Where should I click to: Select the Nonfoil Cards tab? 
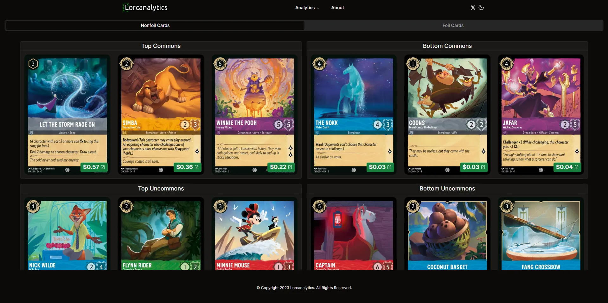click(x=155, y=25)
